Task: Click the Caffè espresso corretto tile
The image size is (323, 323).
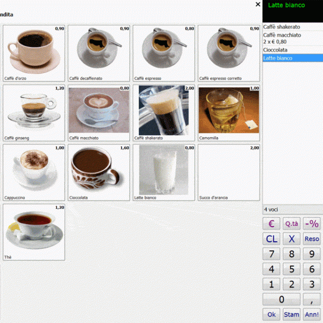Action: tap(229, 53)
